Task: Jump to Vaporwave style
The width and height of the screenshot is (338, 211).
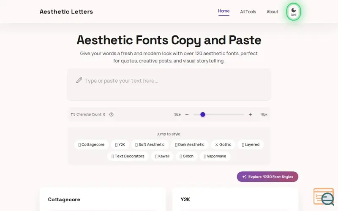Action: click(215, 156)
